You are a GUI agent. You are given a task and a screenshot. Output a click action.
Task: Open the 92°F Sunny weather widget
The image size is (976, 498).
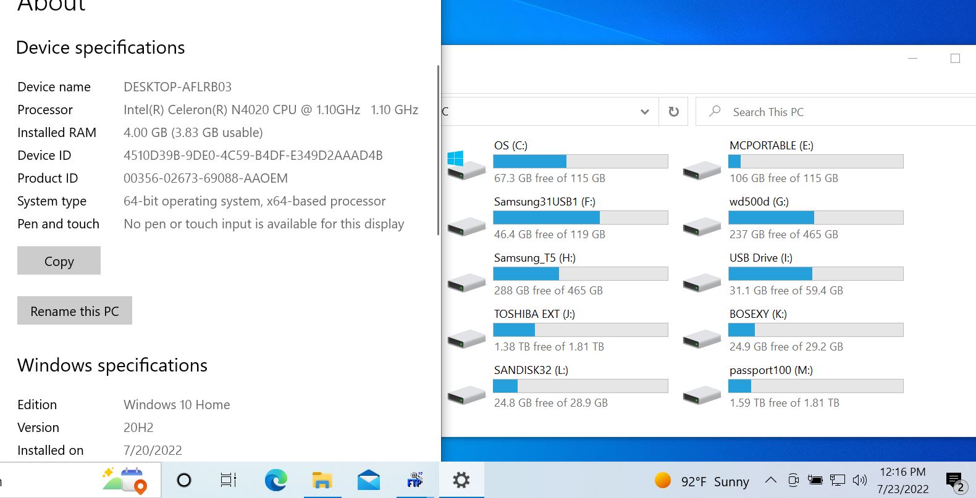click(x=702, y=481)
